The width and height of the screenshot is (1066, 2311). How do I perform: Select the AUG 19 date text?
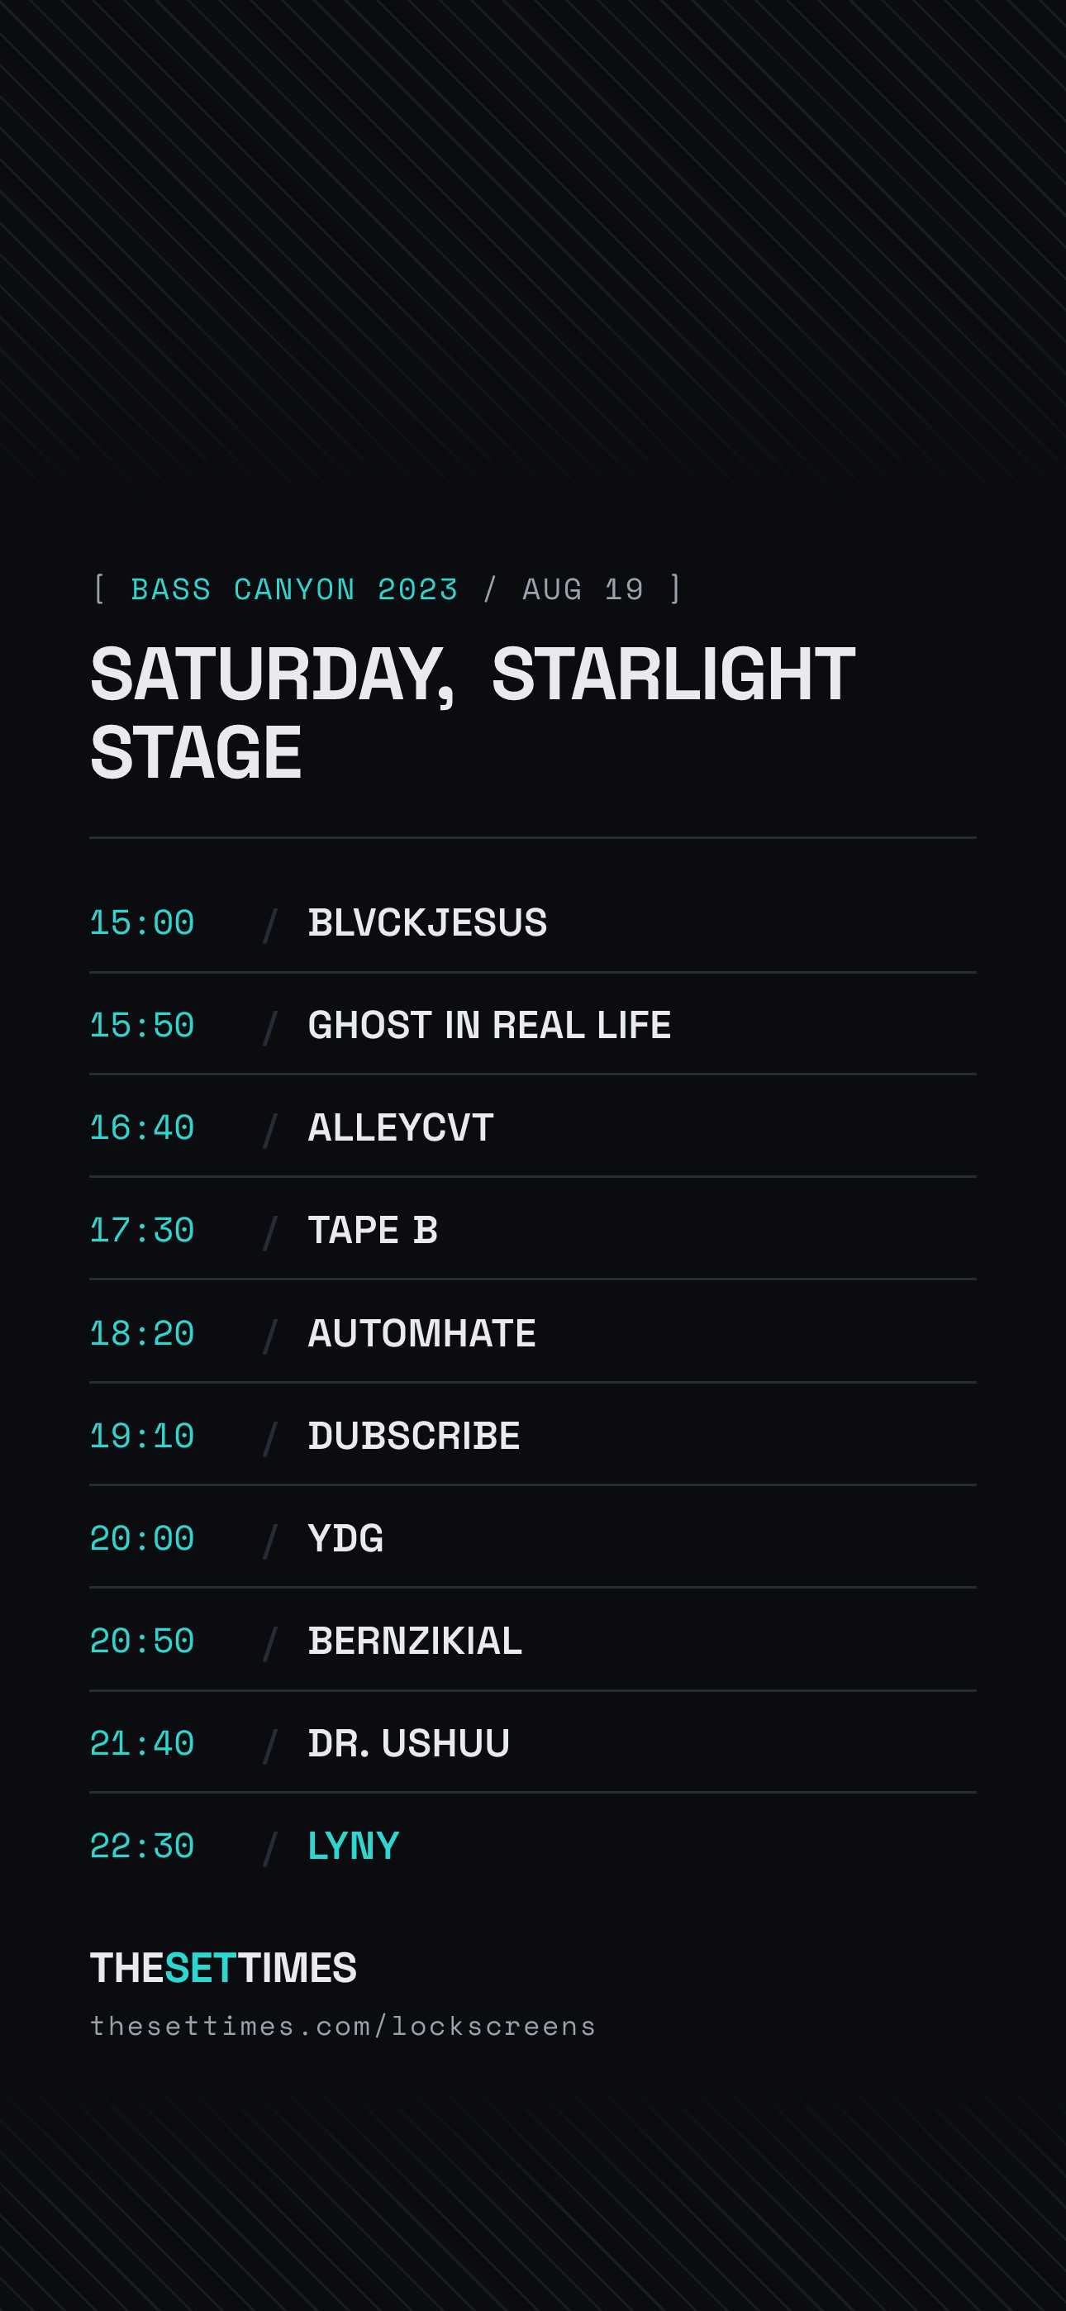coord(583,589)
